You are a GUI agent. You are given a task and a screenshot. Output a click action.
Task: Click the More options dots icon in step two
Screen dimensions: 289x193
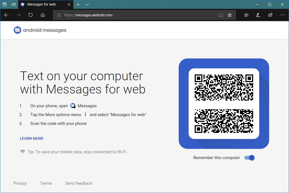point(85,114)
